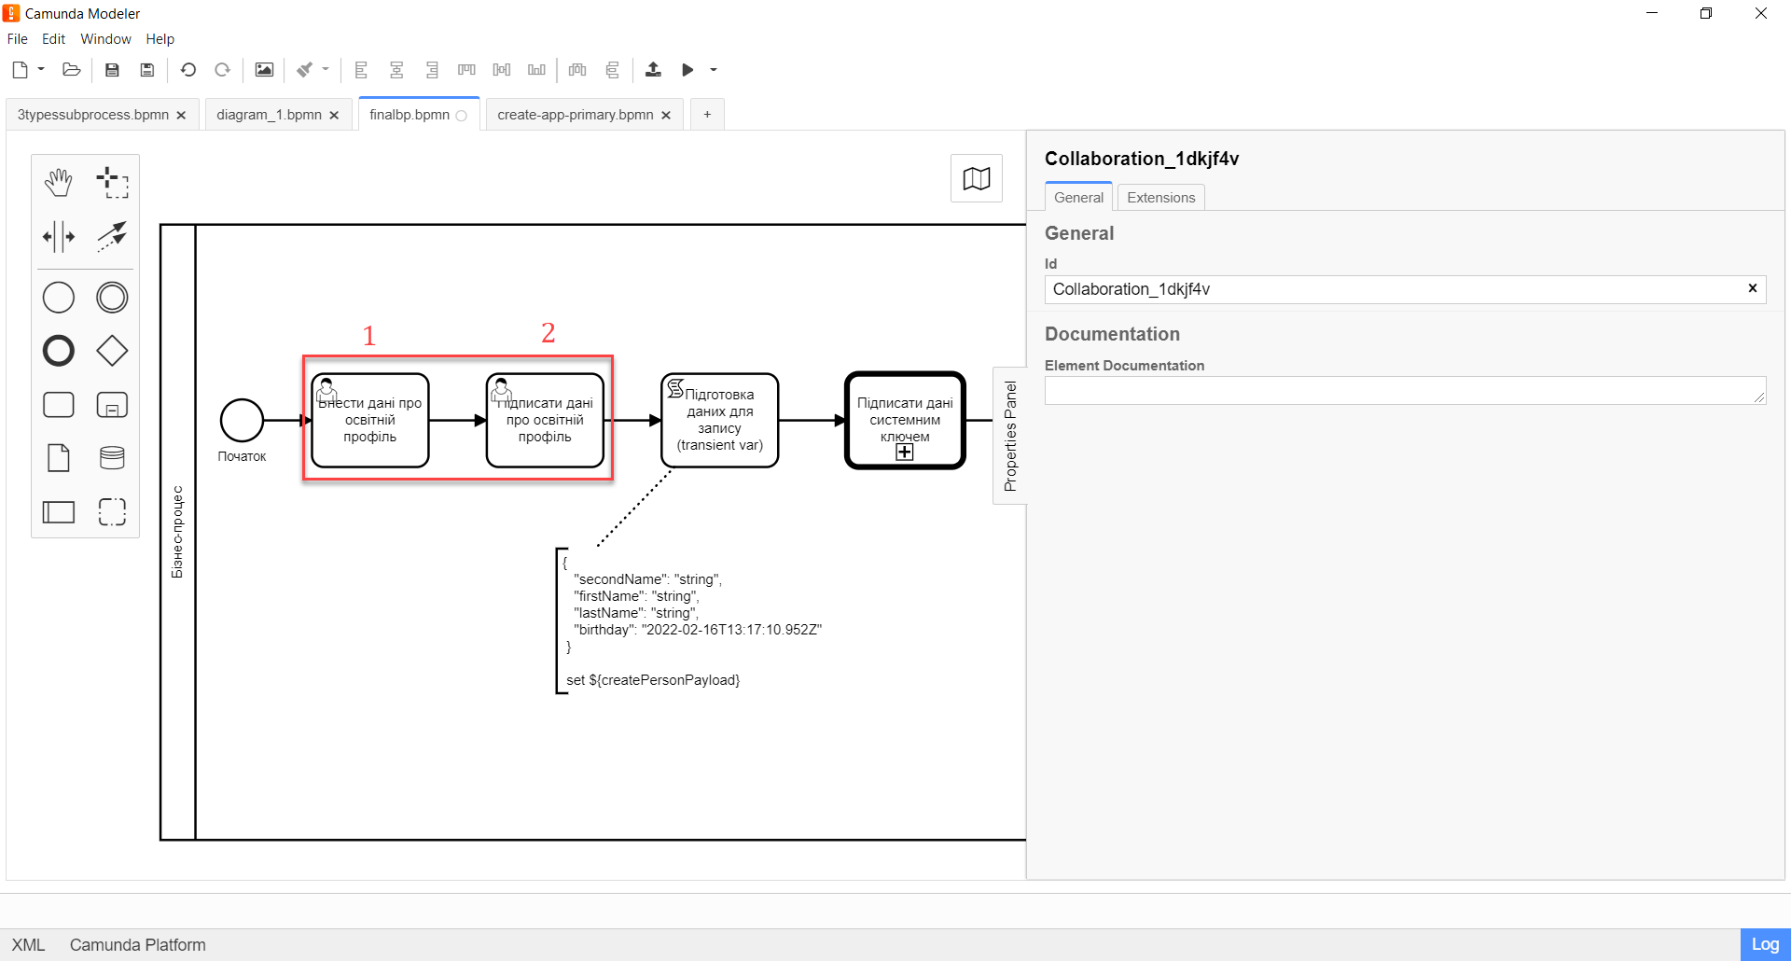Redo the last action

click(x=222, y=70)
